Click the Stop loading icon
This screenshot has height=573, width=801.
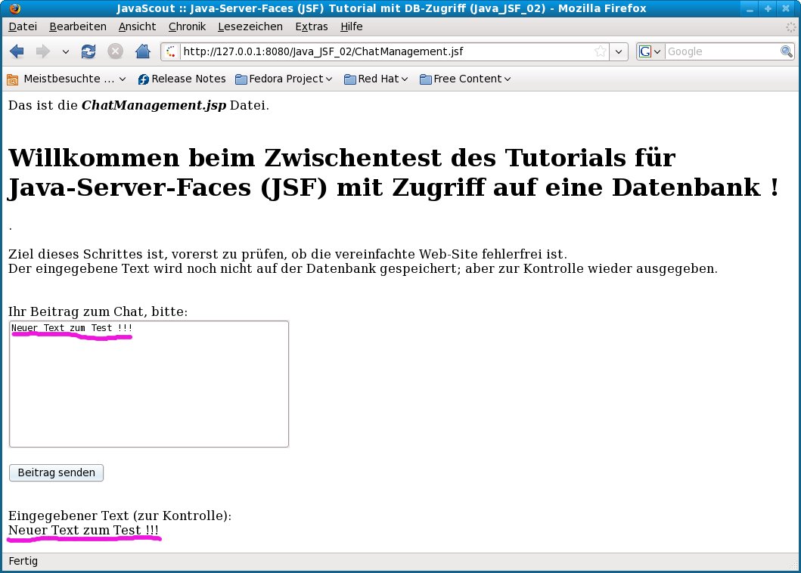point(115,51)
